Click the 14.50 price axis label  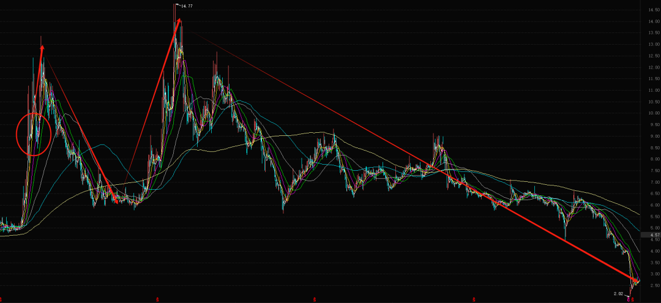(x=654, y=10)
